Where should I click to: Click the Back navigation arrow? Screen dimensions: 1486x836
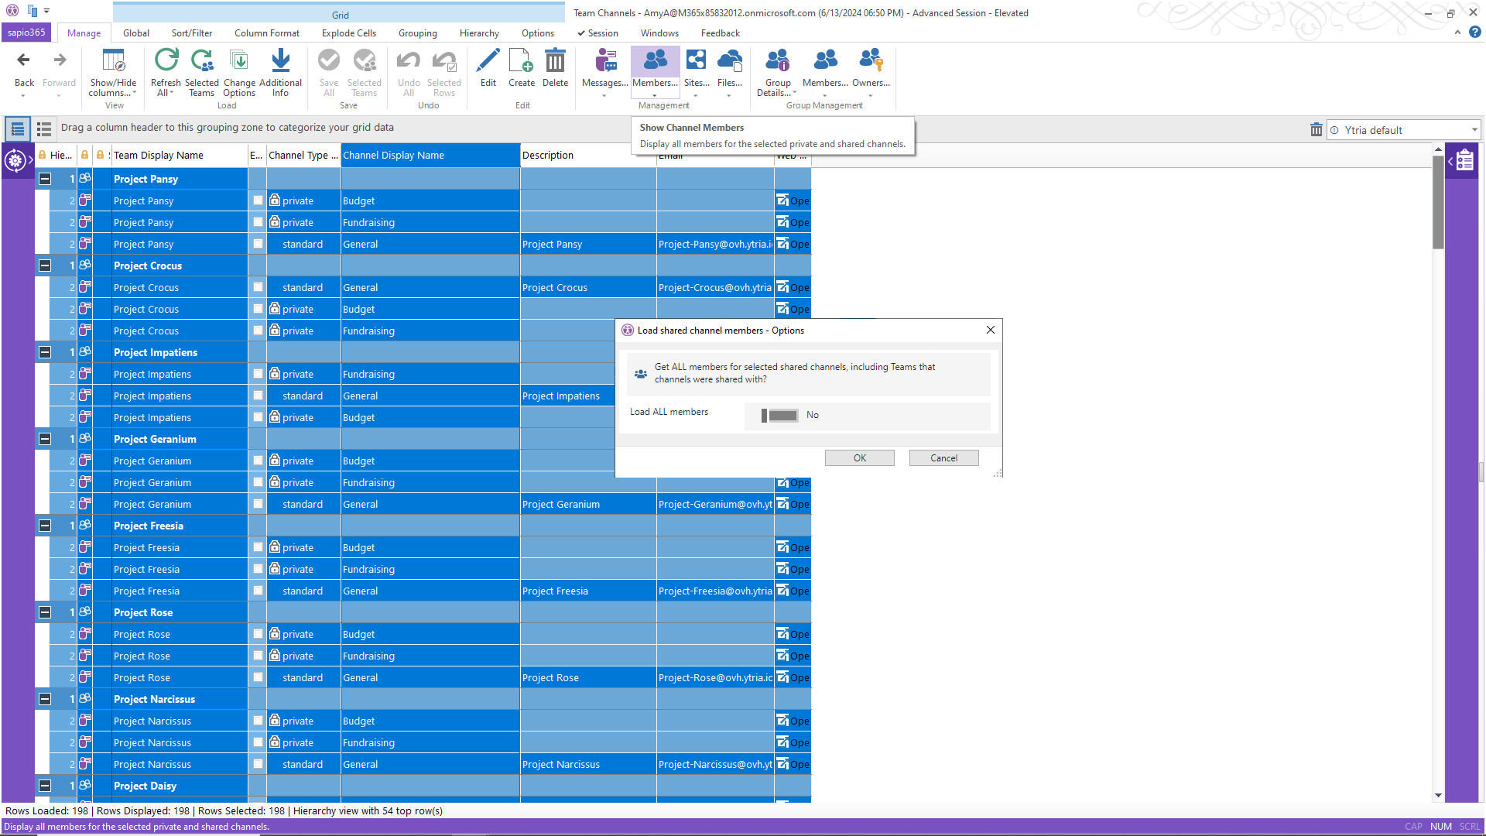(24, 60)
